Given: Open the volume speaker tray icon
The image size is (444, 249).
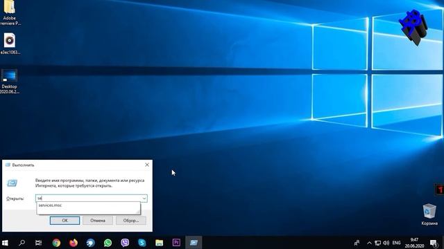Looking at the screenshot, I should pyautogui.click(x=386, y=243).
